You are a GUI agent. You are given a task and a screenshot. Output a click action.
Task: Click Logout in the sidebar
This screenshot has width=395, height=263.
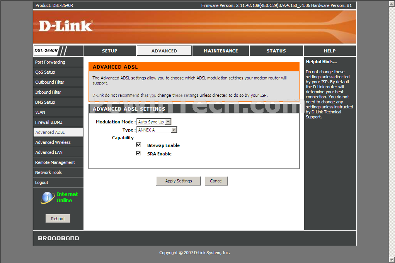(x=58, y=182)
